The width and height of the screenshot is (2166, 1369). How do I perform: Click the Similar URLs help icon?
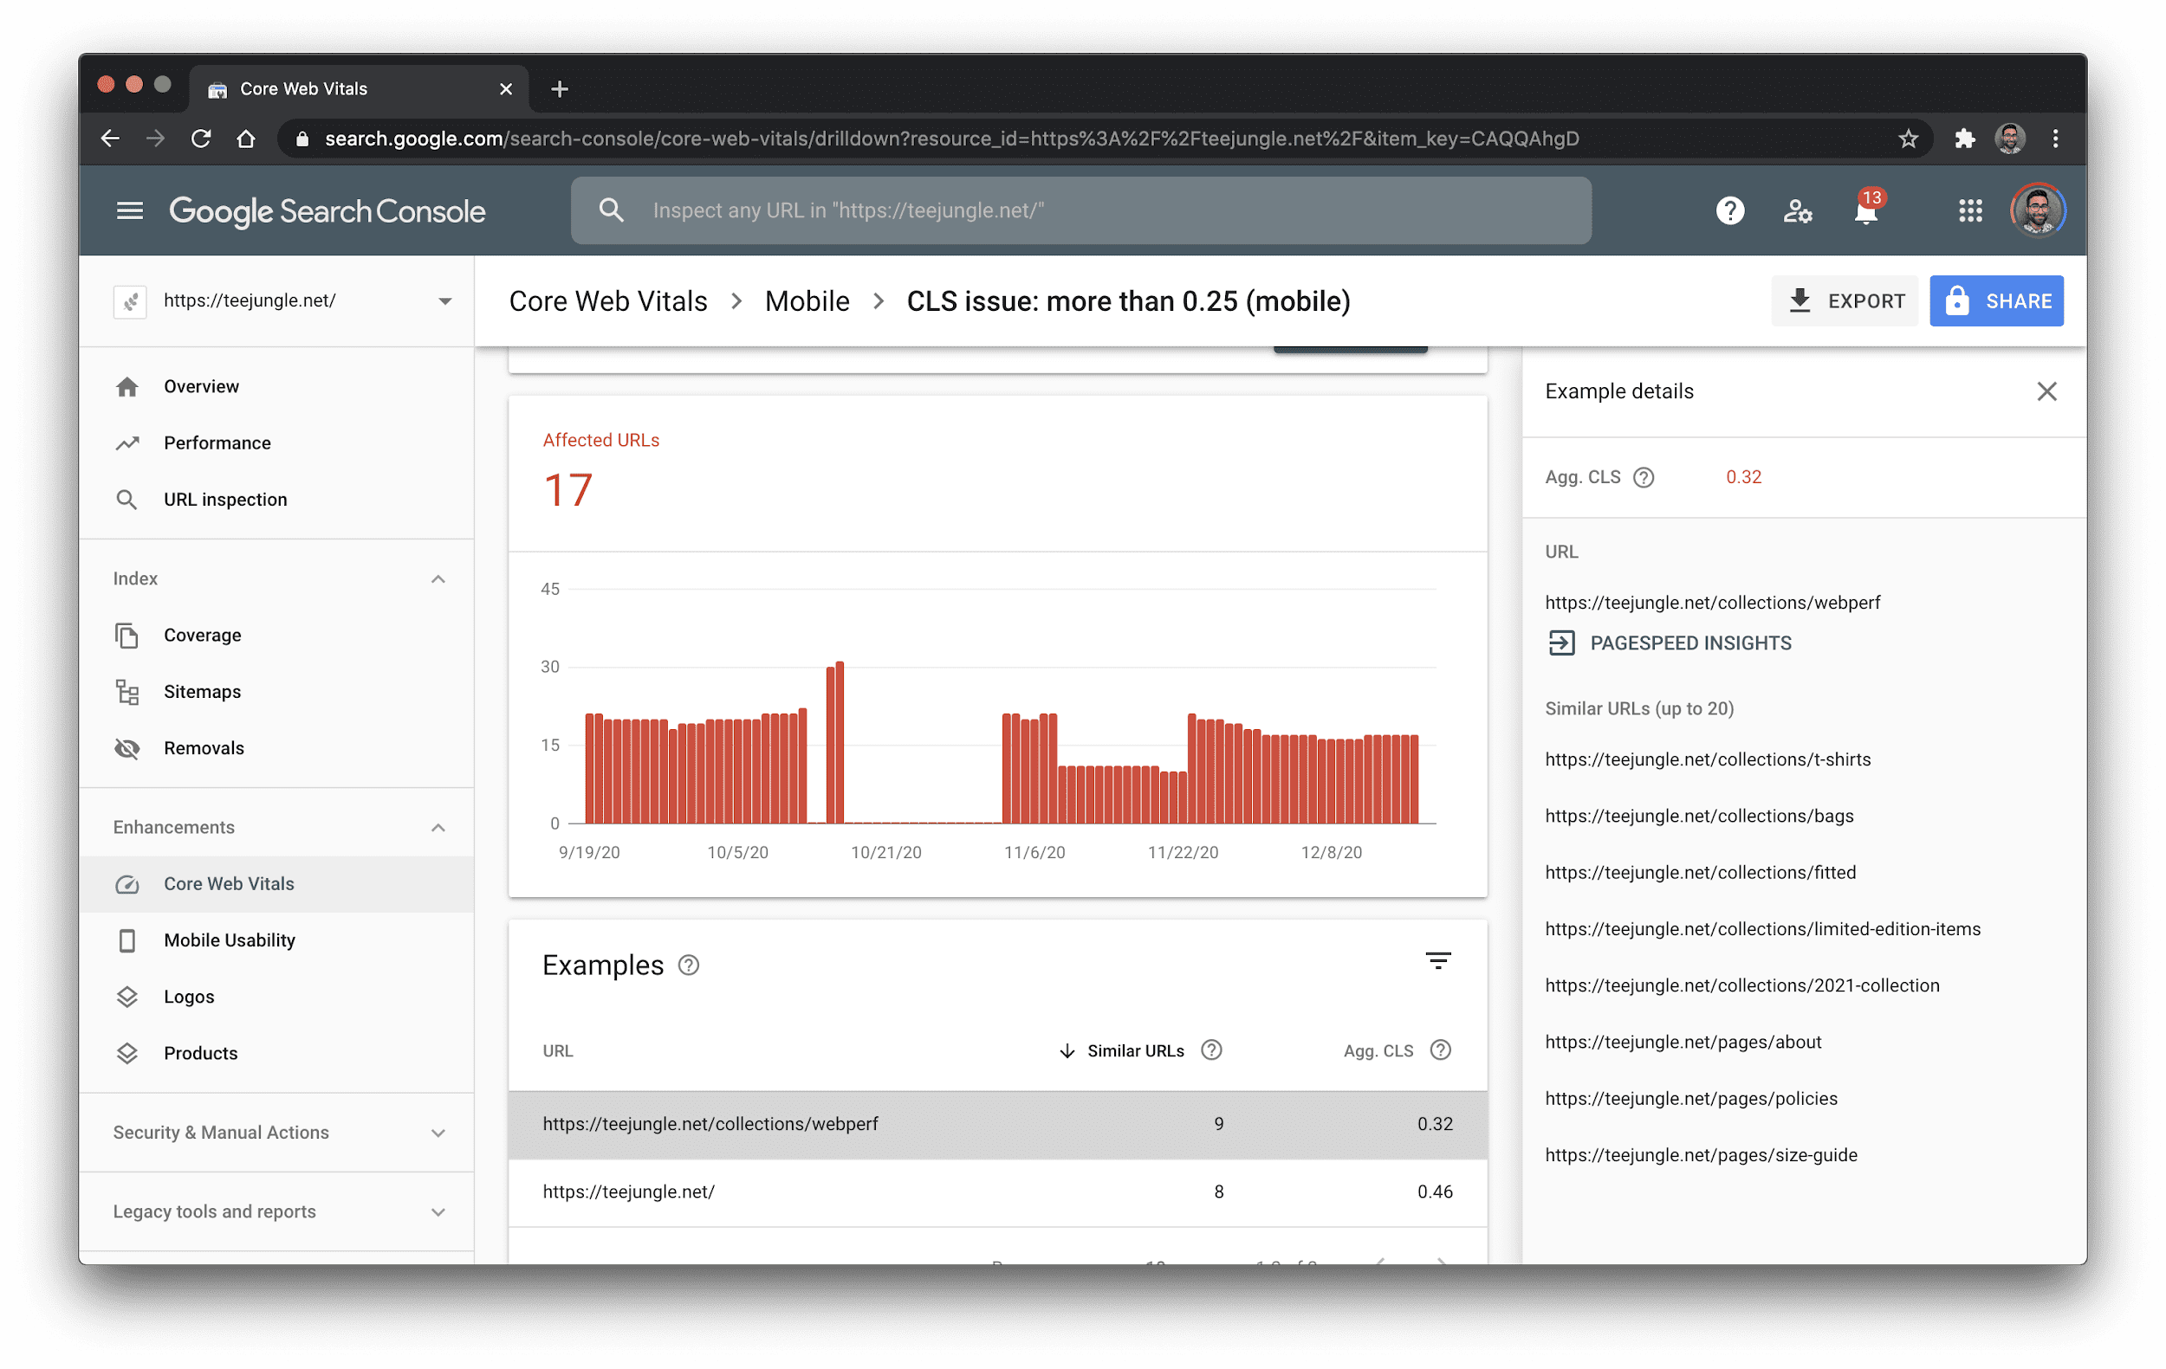tap(1215, 1050)
